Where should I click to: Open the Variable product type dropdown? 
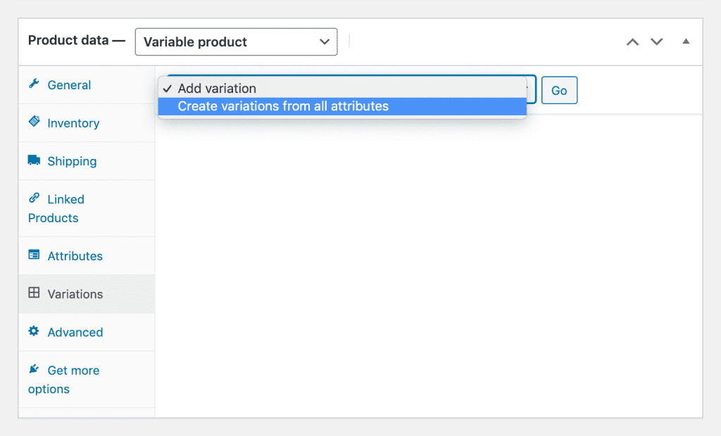pos(236,41)
